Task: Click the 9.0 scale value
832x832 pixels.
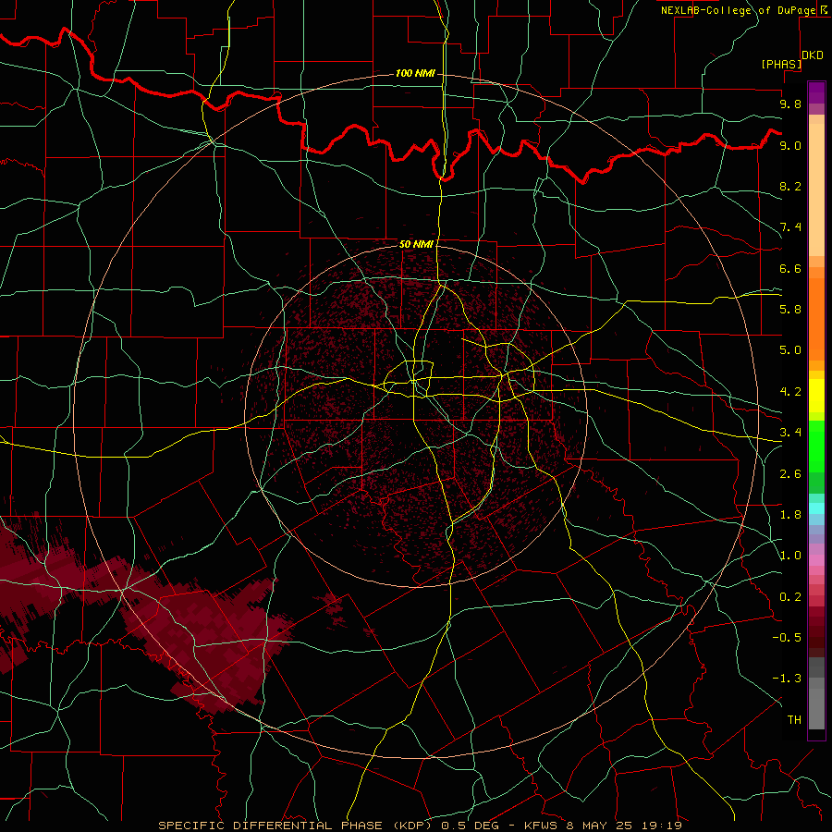Action: click(790, 145)
